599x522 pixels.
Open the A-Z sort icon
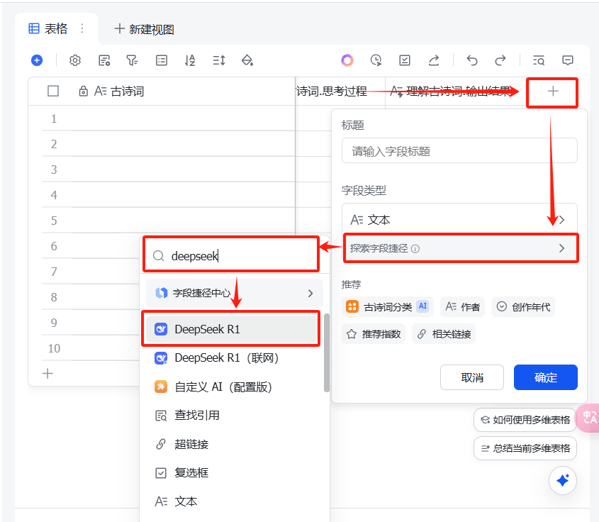coord(190,60)
